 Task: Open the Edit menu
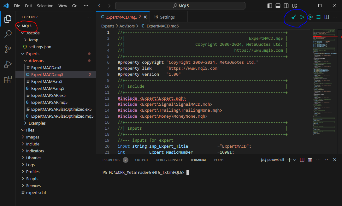click(x=28, y=6)
